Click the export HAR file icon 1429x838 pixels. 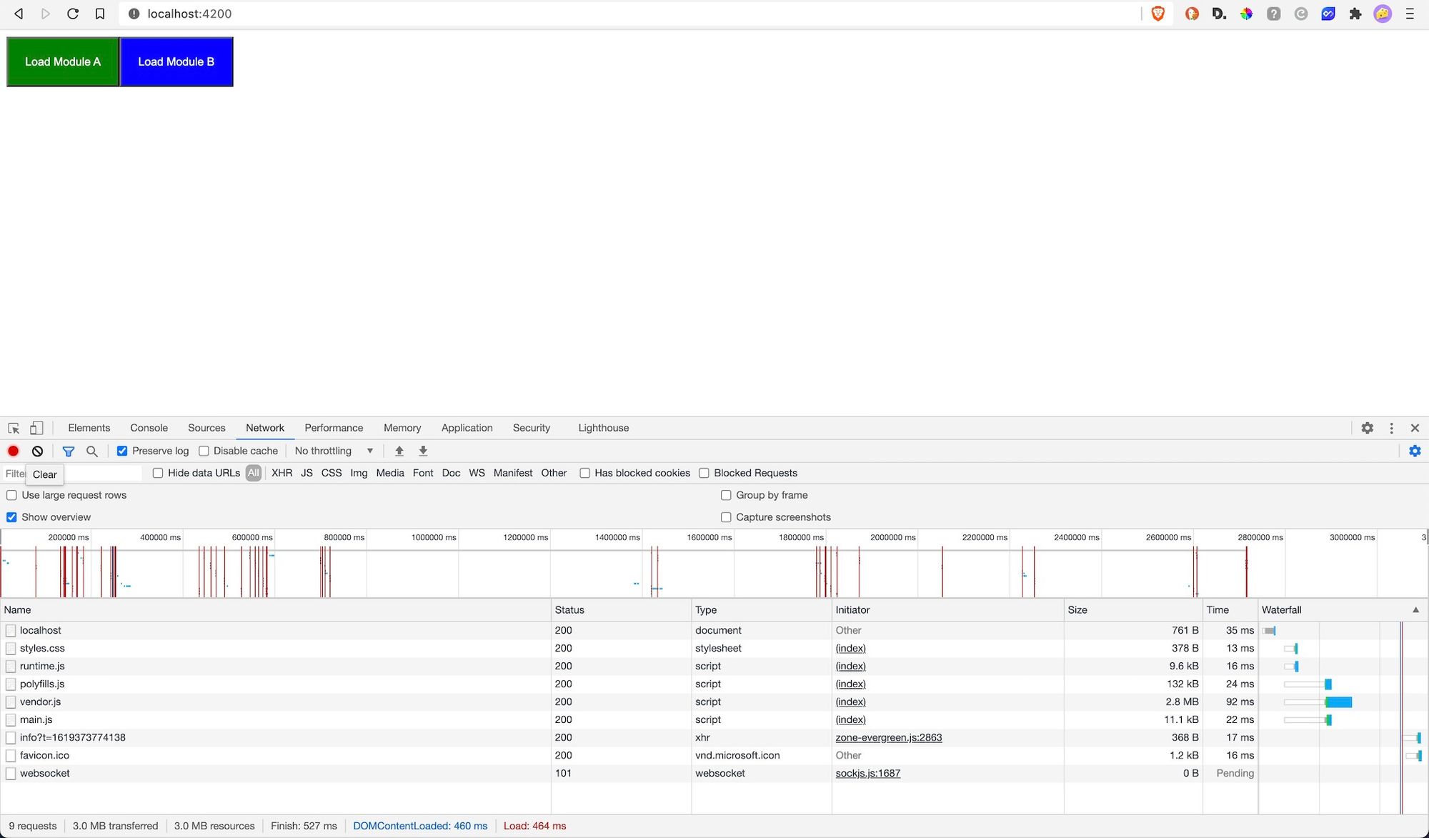point(423,451)
